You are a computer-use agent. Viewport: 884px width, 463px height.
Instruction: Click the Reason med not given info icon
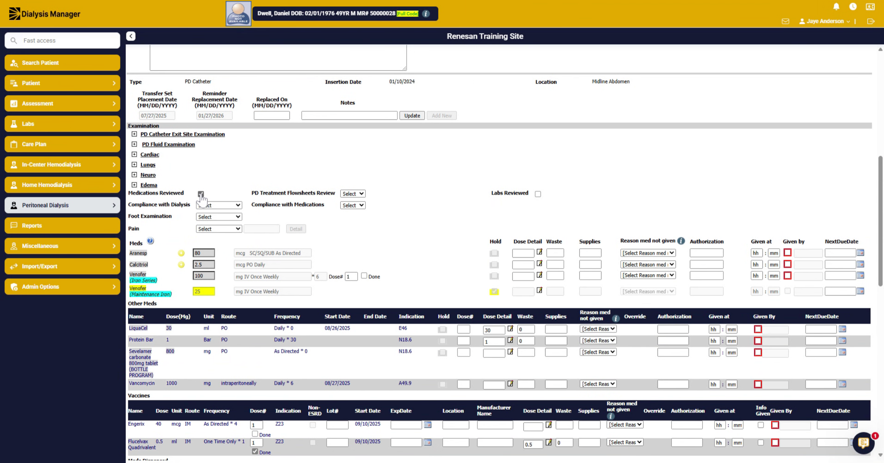681,241
